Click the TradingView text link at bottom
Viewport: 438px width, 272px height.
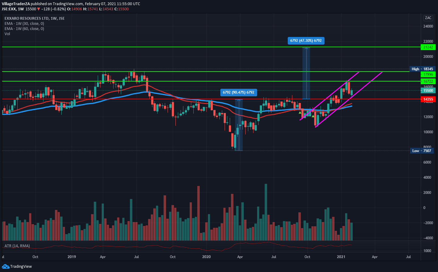21,267
